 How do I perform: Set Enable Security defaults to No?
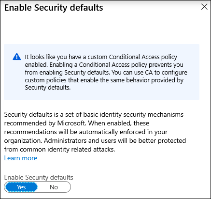click(x=54, y=187)
